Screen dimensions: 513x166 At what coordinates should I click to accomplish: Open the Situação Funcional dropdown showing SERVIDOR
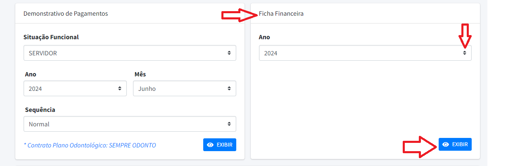[124, 53]
